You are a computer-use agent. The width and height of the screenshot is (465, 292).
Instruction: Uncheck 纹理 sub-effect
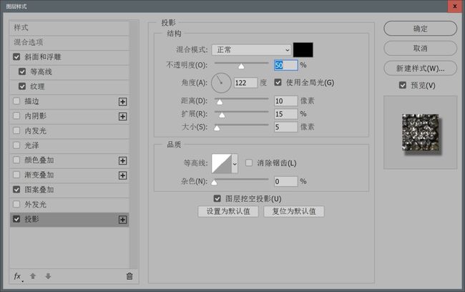pos(22,87)
